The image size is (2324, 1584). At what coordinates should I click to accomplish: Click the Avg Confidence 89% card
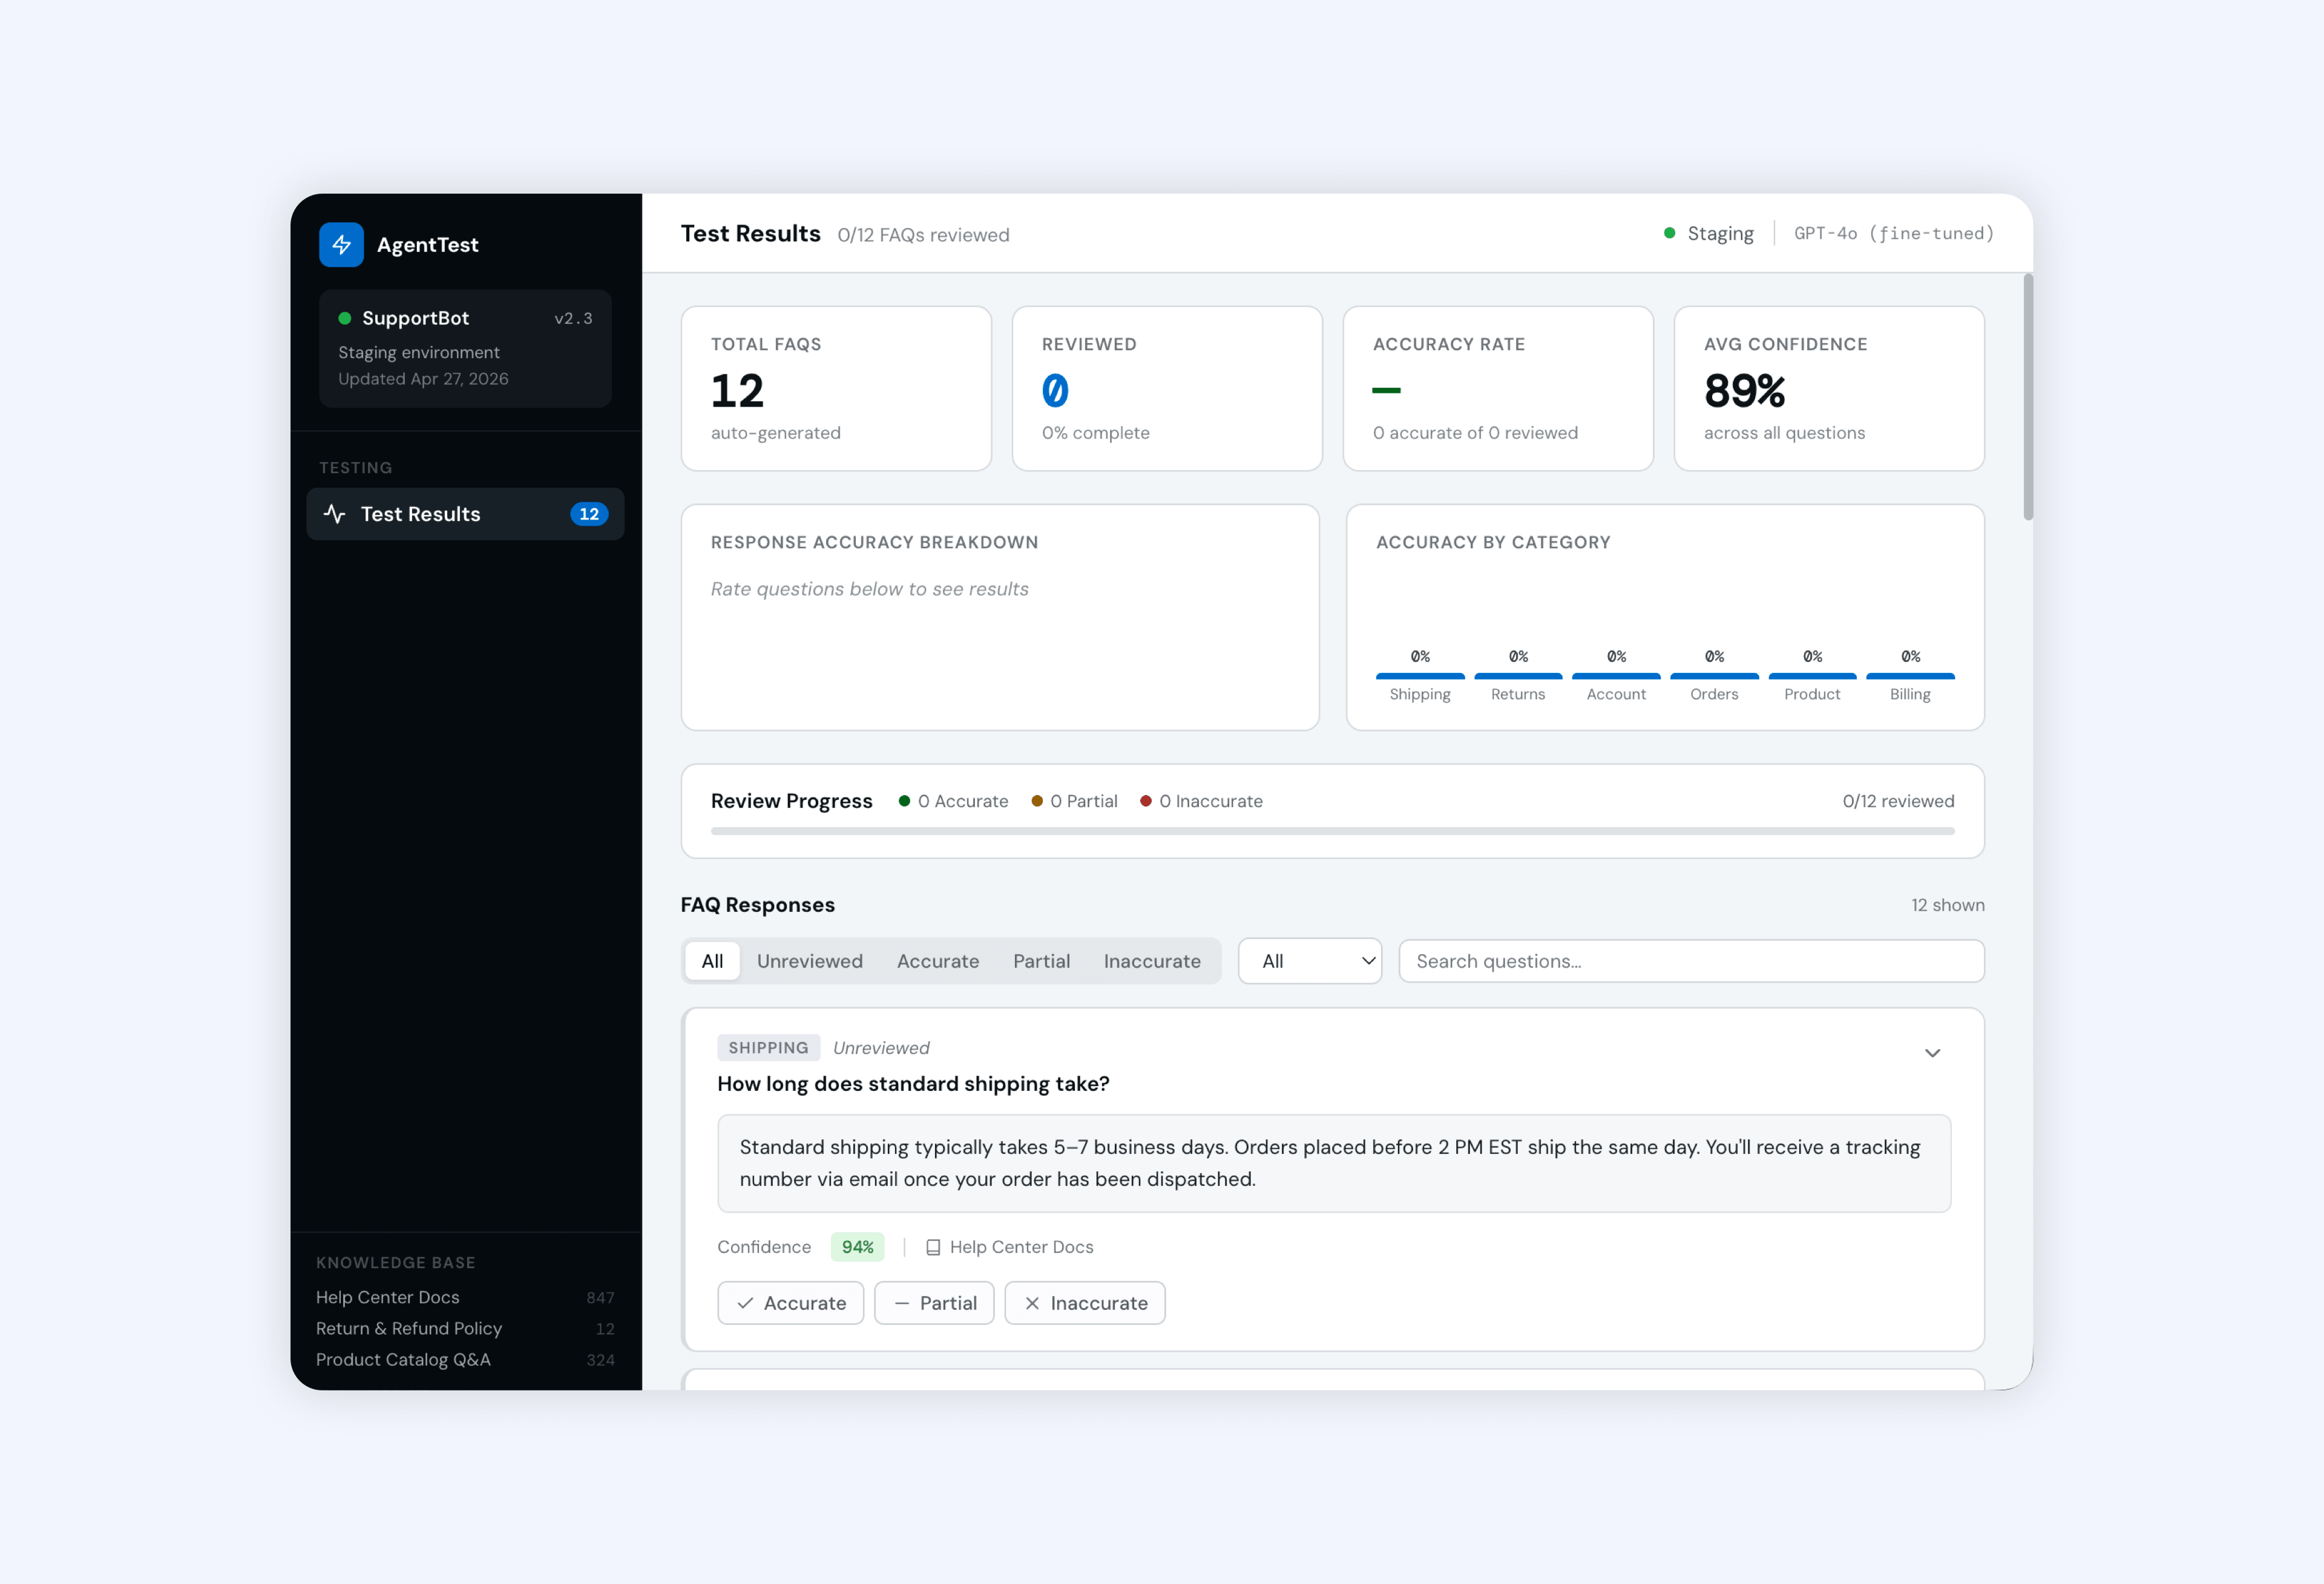[1829, 388]
